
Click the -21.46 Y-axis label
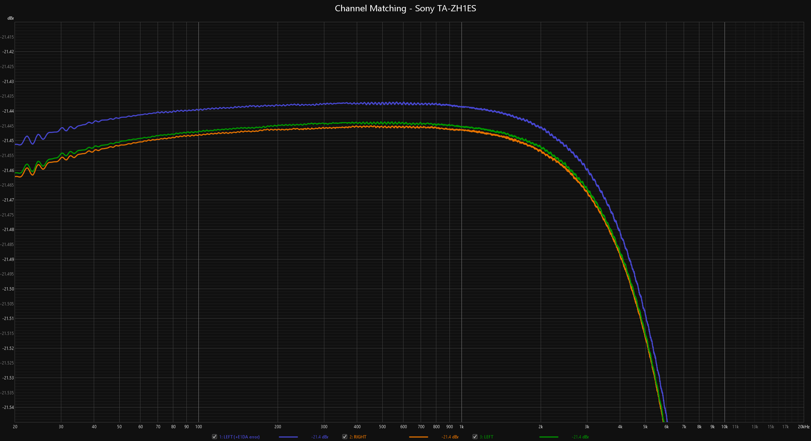pyautogui.click(x=8, y=171)
